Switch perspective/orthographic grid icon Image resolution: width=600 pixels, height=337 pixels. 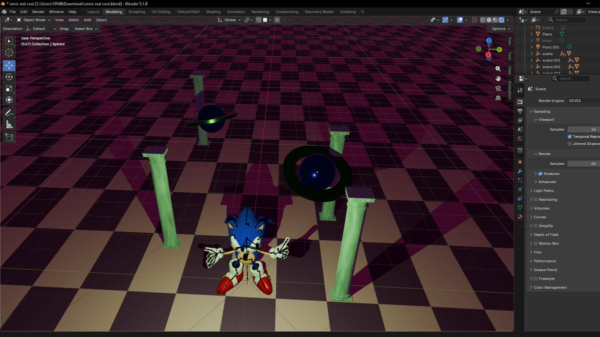click(498, 98)
